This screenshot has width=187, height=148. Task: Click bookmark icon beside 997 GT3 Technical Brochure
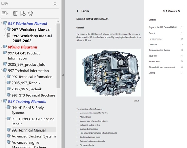tap(9, 95)
